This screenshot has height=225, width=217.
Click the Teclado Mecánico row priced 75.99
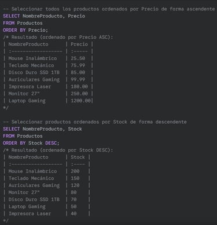click(x=48, y=65)
